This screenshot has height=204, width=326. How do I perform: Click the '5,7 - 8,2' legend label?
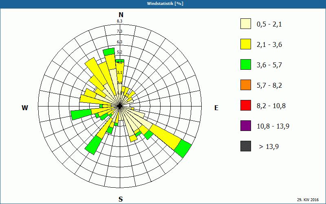coord(269,86)
